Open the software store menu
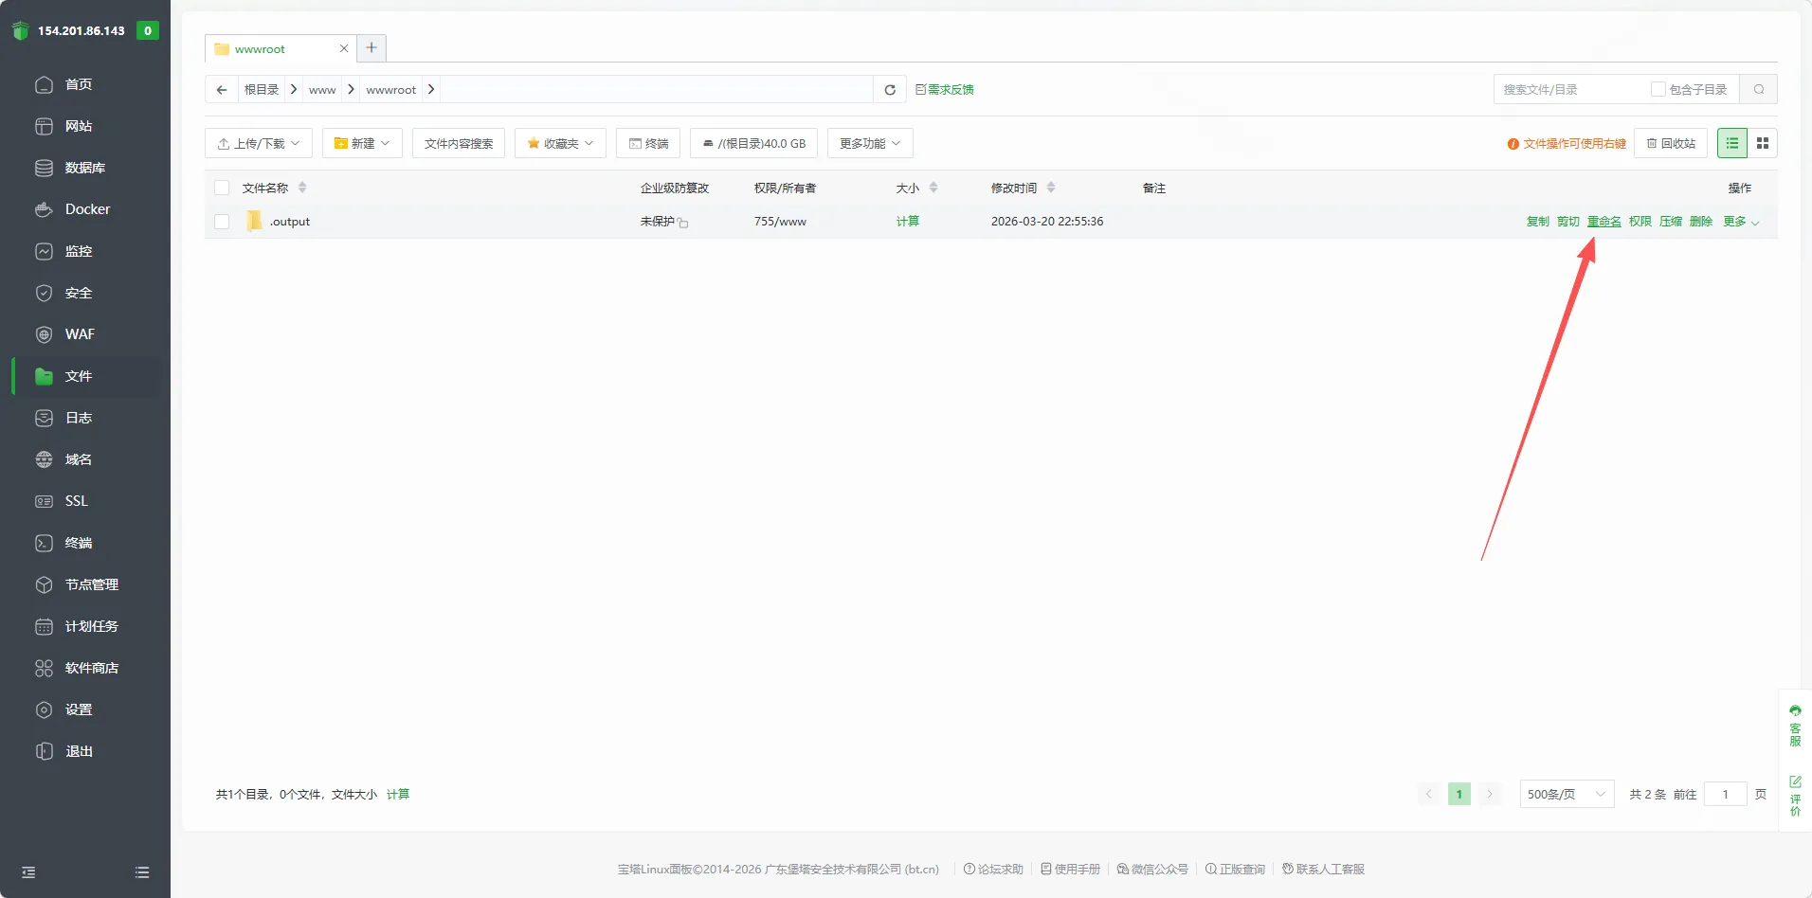The image size is (1812, 898). tap(91, 668)
